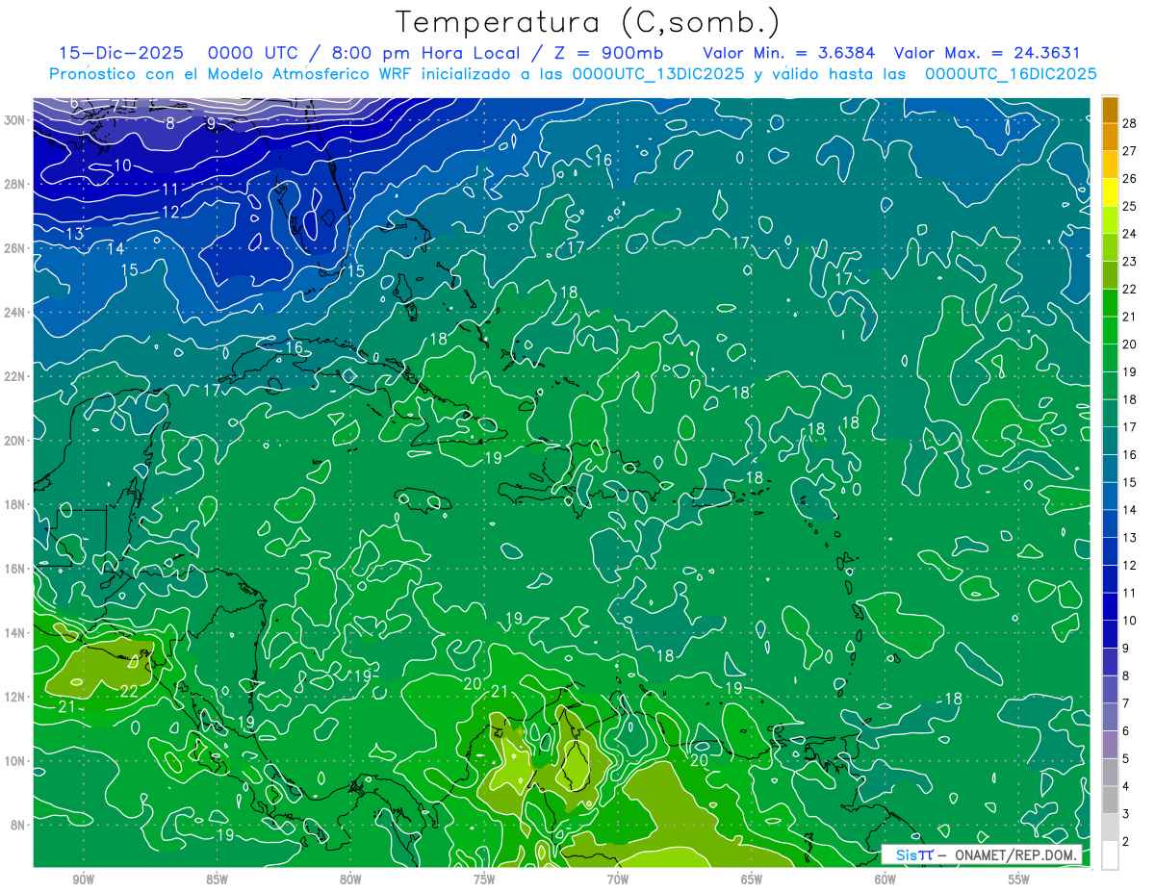This screenshot has height=892, width=1155.
Task: Click the 'ONAMET/REP.DOM.' credit label
Action: point(1017,855)
